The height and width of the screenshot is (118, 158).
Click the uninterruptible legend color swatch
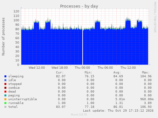coord(5,99)
